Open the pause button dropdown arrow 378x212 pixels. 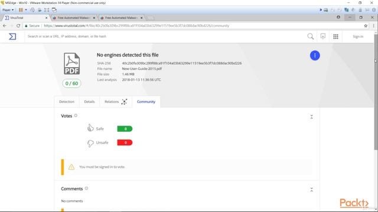click(x=26, y=10)
